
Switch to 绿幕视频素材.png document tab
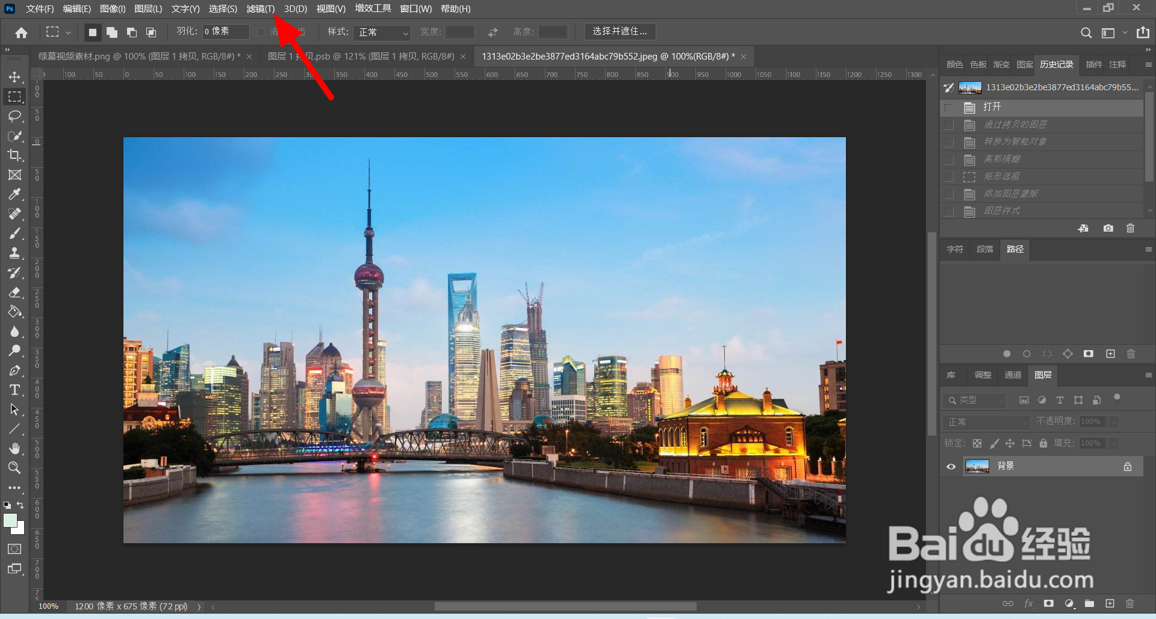[x=139, y=57]
